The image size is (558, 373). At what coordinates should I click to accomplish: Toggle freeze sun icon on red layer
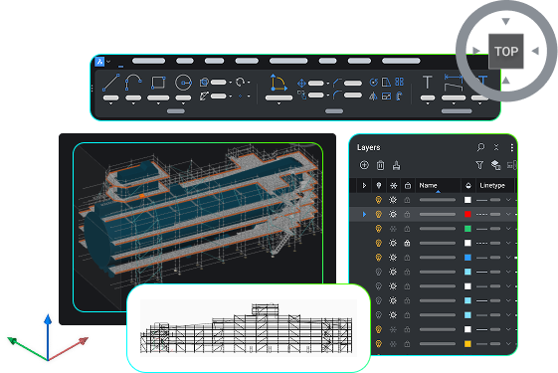click(x=393, y=214)
